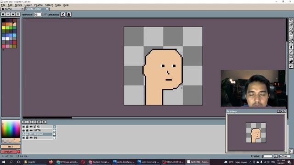Toggle the lock for all layers in header

pyautogui.click(x=27, y=126)
